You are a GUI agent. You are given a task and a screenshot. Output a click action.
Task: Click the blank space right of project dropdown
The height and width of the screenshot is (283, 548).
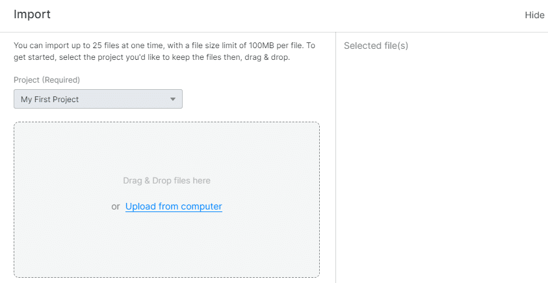point(254,100)
